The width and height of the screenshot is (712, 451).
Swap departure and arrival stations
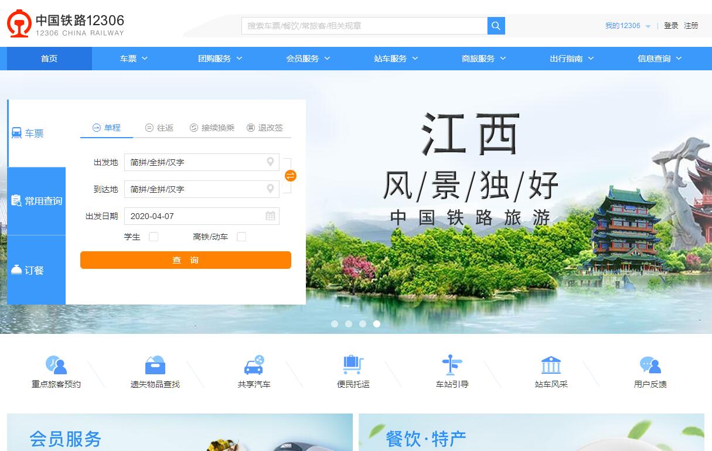[291, 176]
